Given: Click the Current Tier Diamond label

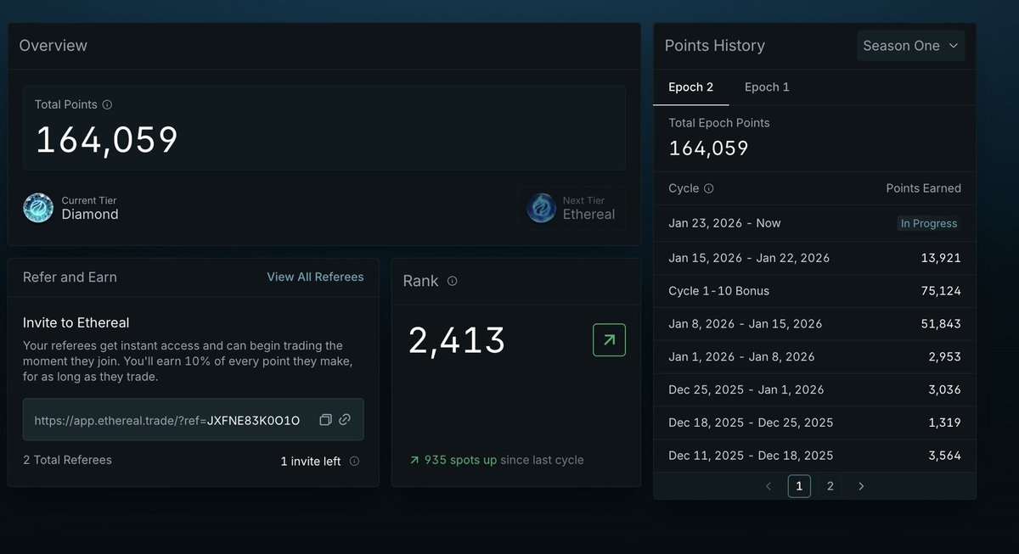Looking at the screenshot, I should 90,209.
